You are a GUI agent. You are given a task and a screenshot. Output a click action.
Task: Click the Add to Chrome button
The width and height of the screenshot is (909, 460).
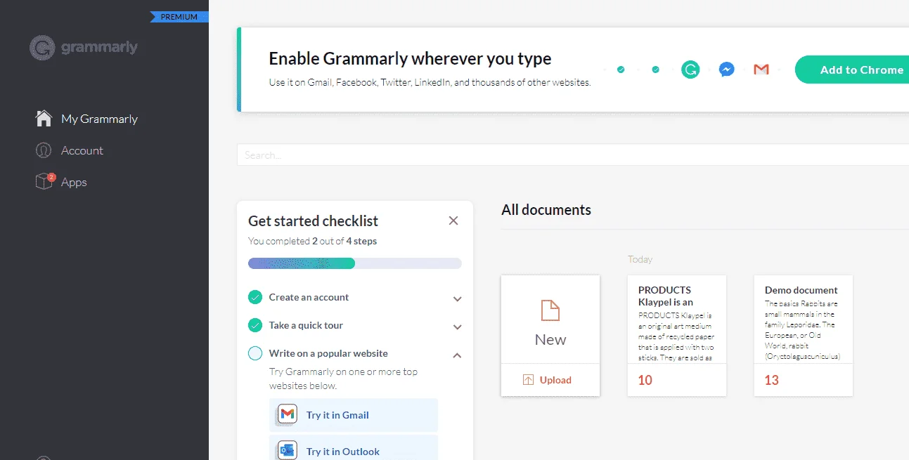[852, 70]
